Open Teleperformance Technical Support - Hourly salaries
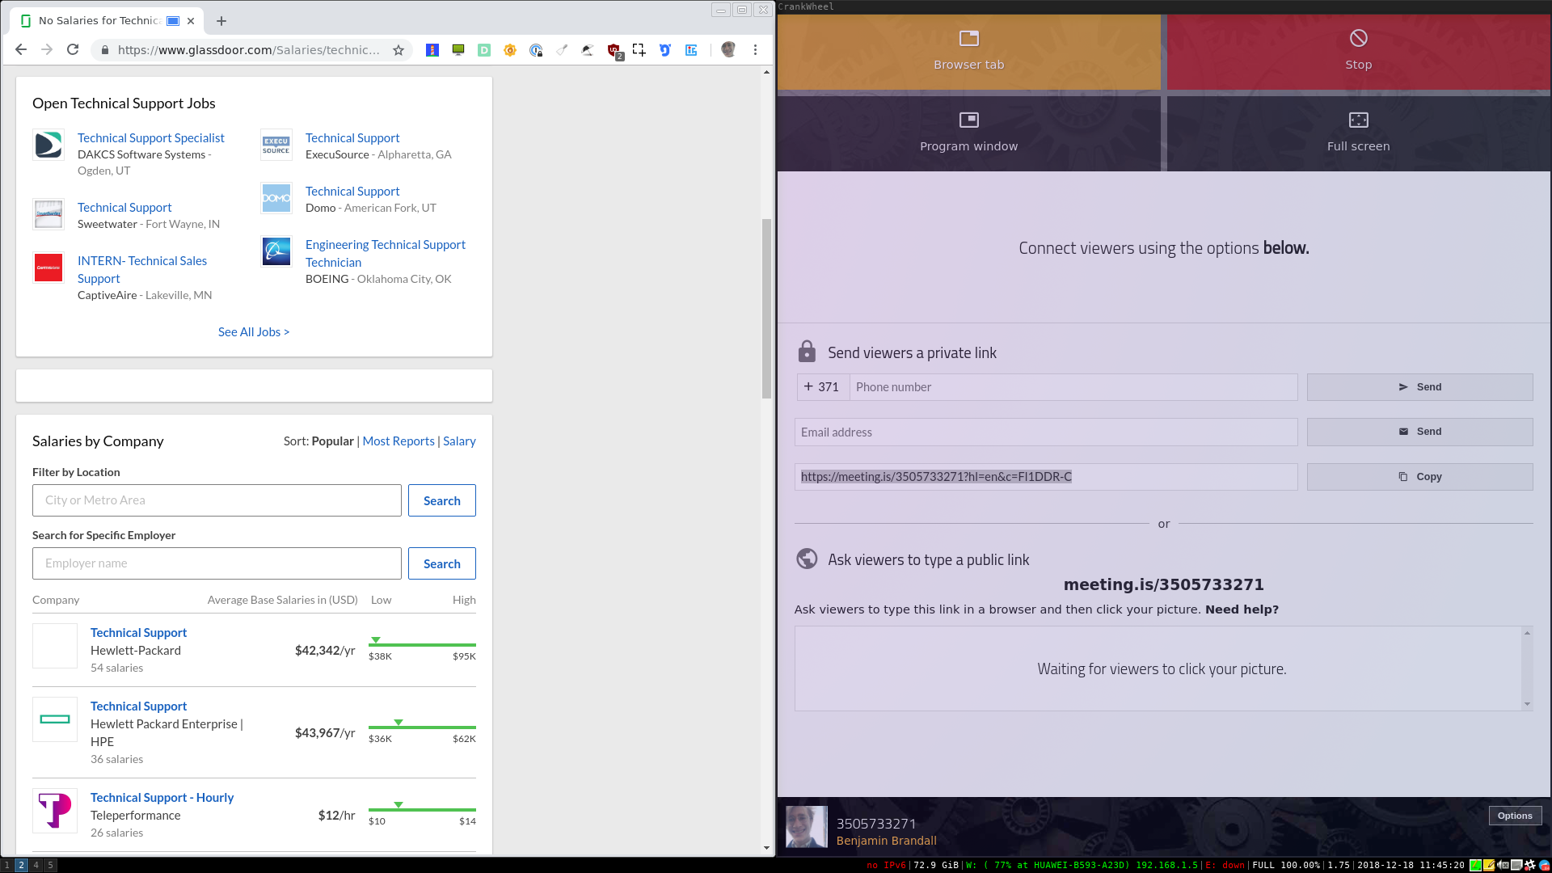 tap(162, 798)
